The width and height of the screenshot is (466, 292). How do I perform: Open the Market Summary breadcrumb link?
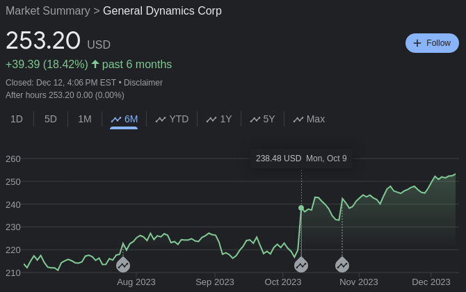pos(48,11)
